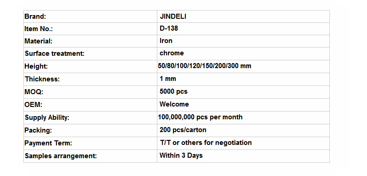Select the chrome surface treatment value
The height and width of the screenshot is (176, 367).
(x=172, y=53)
